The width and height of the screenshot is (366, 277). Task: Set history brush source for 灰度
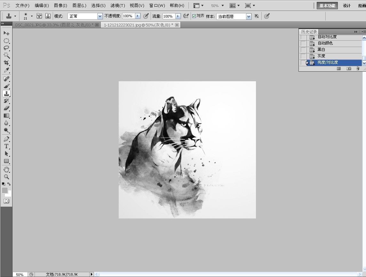coord(303,56)
